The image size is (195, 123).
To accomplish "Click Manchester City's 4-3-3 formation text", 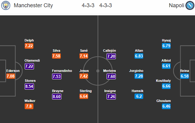I will pyautogui.click(x=88, y=5).
